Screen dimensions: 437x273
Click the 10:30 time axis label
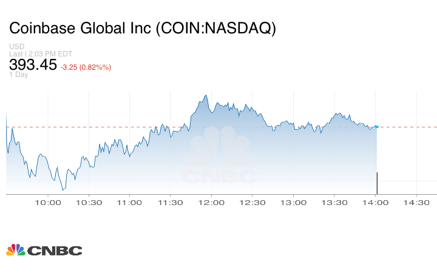[89, 203]
